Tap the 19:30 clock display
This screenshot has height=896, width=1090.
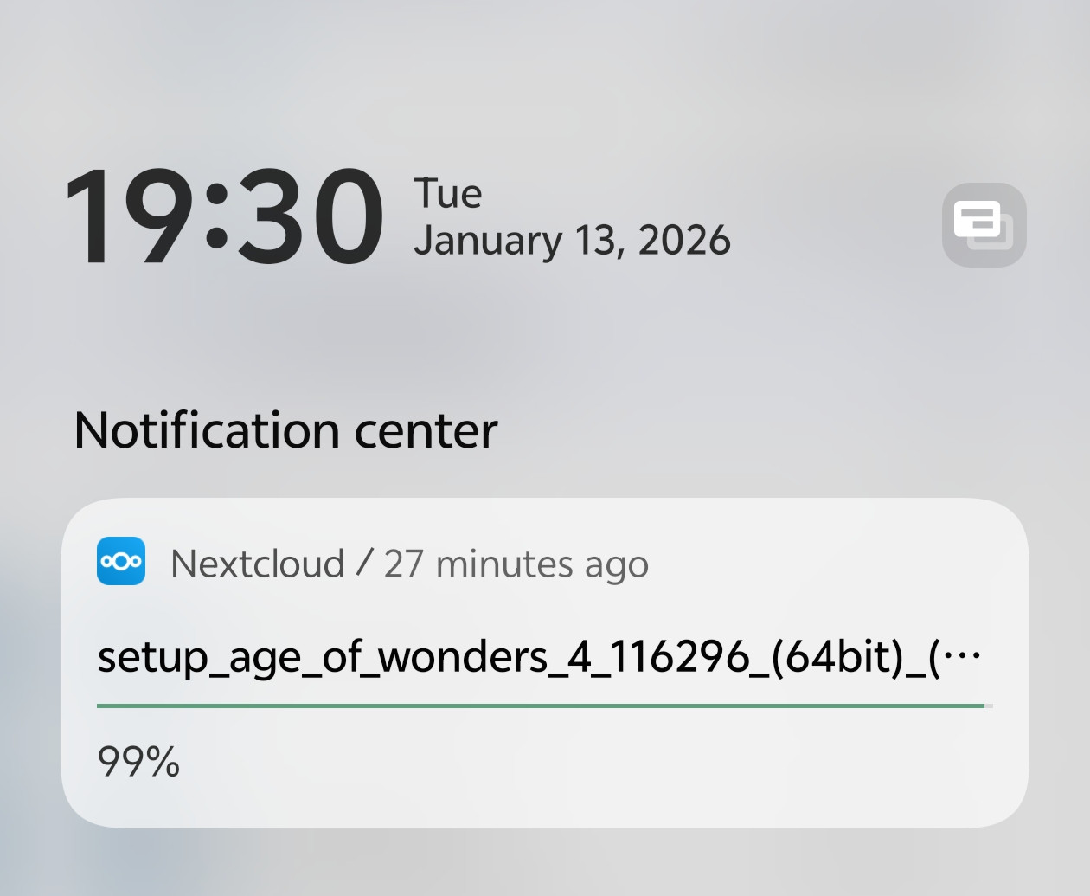223,216
